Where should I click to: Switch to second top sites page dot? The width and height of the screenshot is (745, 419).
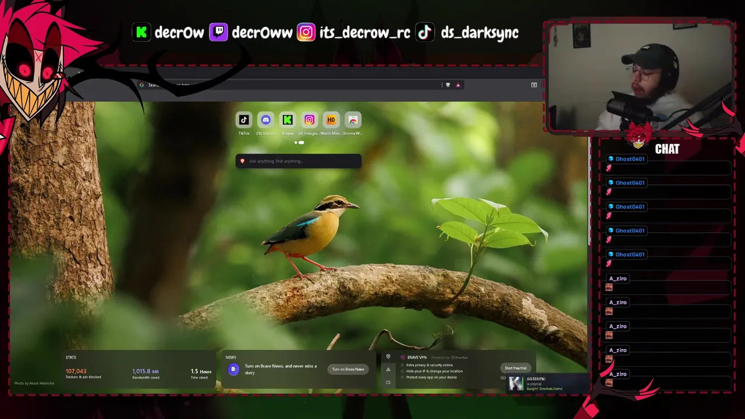click(x=301, y=143)
